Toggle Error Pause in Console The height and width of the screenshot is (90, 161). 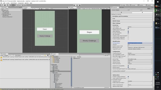(18, 55)
